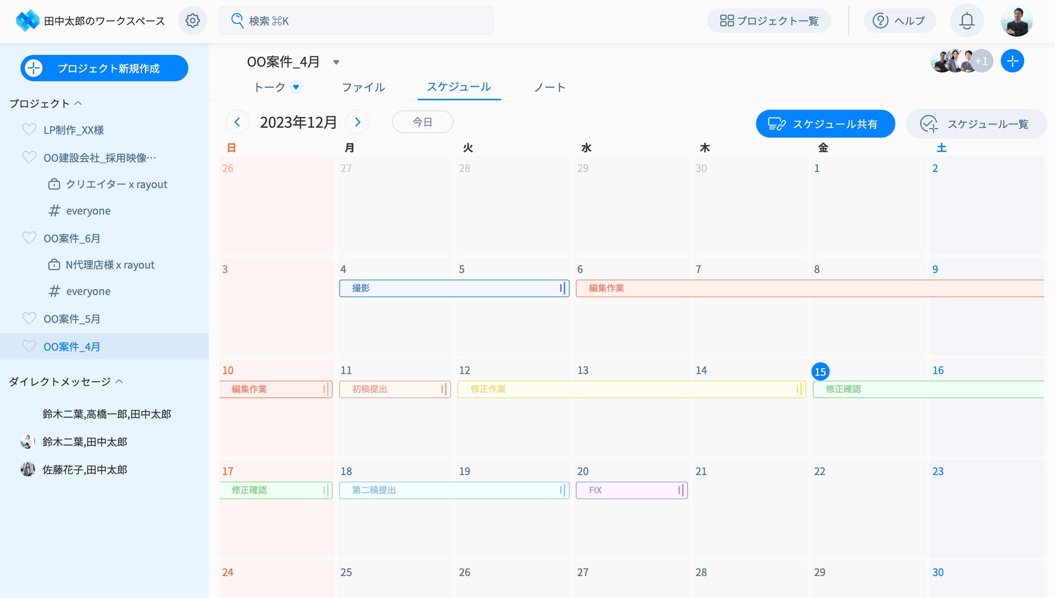Click the blue add-member plus icon
The height and width of the screenshot is (598, 1055).
coord(1012,61)
